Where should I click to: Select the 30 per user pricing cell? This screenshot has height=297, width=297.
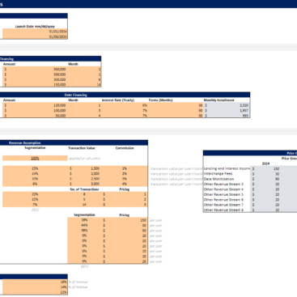[125, 226]
